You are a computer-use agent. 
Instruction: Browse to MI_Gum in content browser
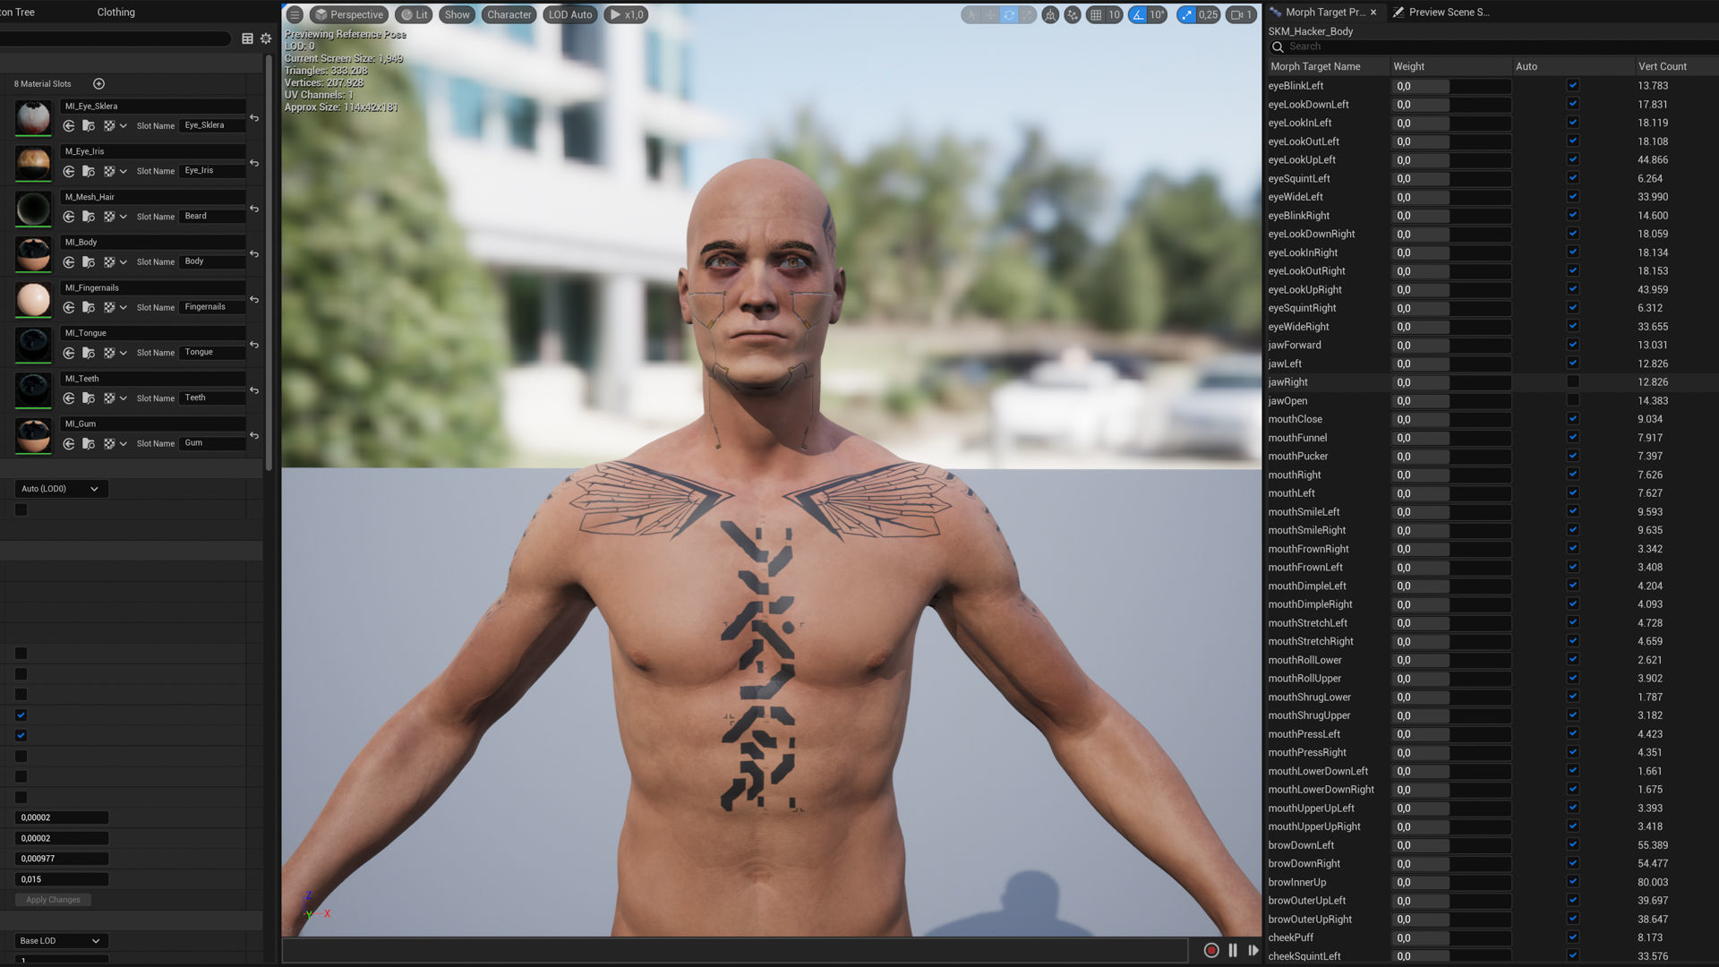(89, 444)
